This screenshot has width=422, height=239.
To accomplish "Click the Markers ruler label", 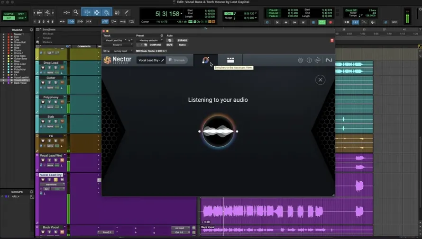I will [x=47, y=42].
